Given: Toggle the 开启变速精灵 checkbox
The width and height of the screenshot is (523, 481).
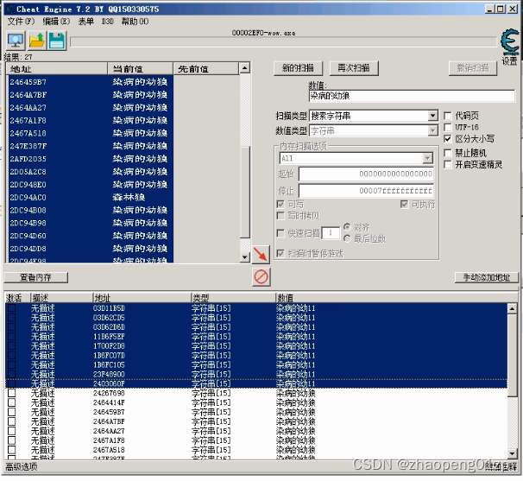Looking at the screenshot, I should pyautogui.click(x=448, y=165).
